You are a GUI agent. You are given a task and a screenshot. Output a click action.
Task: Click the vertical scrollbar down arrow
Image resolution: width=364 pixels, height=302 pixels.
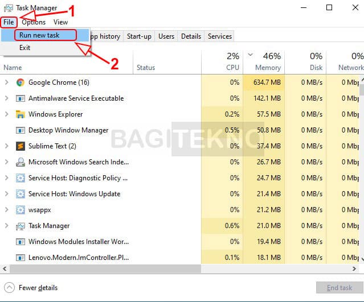[362, 258]
